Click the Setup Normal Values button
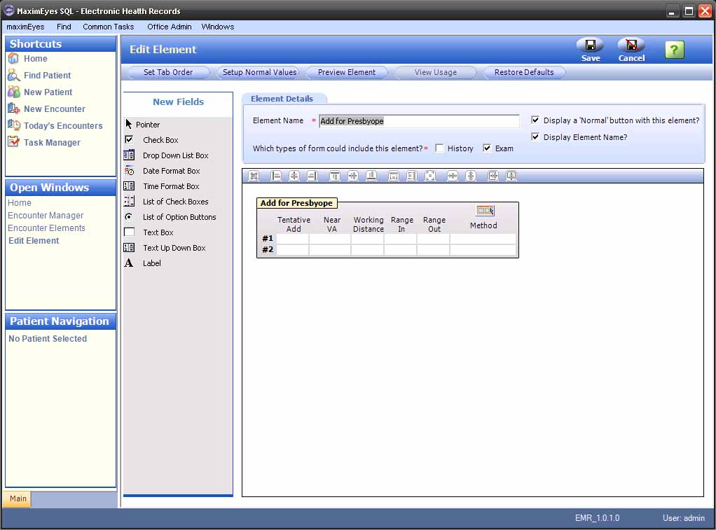The image size is (716, 530). point(259,72)
